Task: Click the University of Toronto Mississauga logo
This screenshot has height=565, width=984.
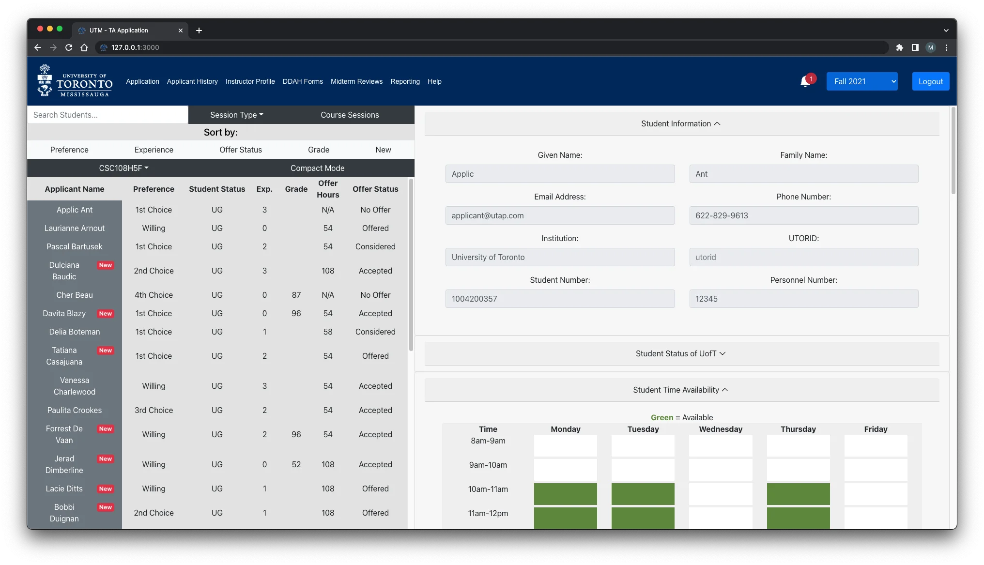Action: click(75, 81)
